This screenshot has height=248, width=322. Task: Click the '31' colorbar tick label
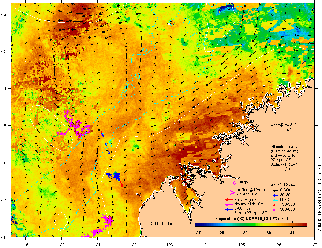(292, 233)
